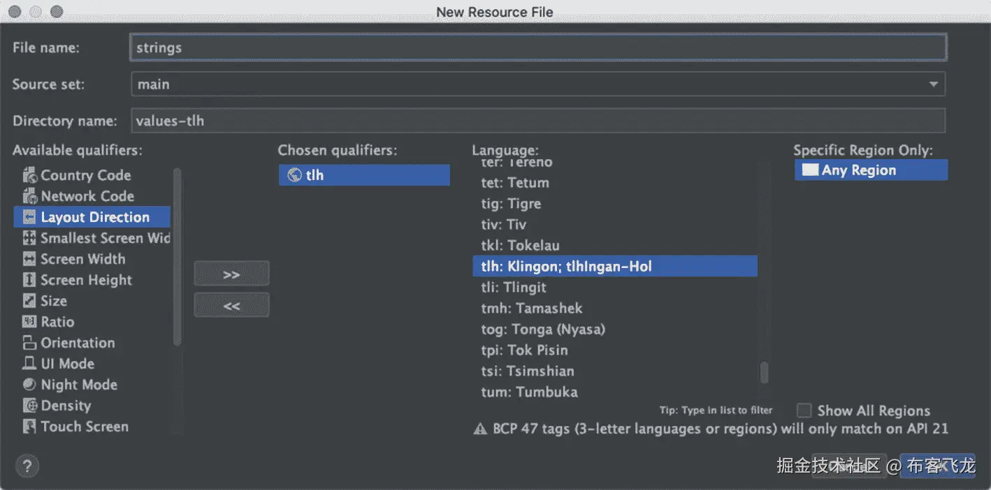
Task: Click the language list scrollbar thumb
Action: 764,373
